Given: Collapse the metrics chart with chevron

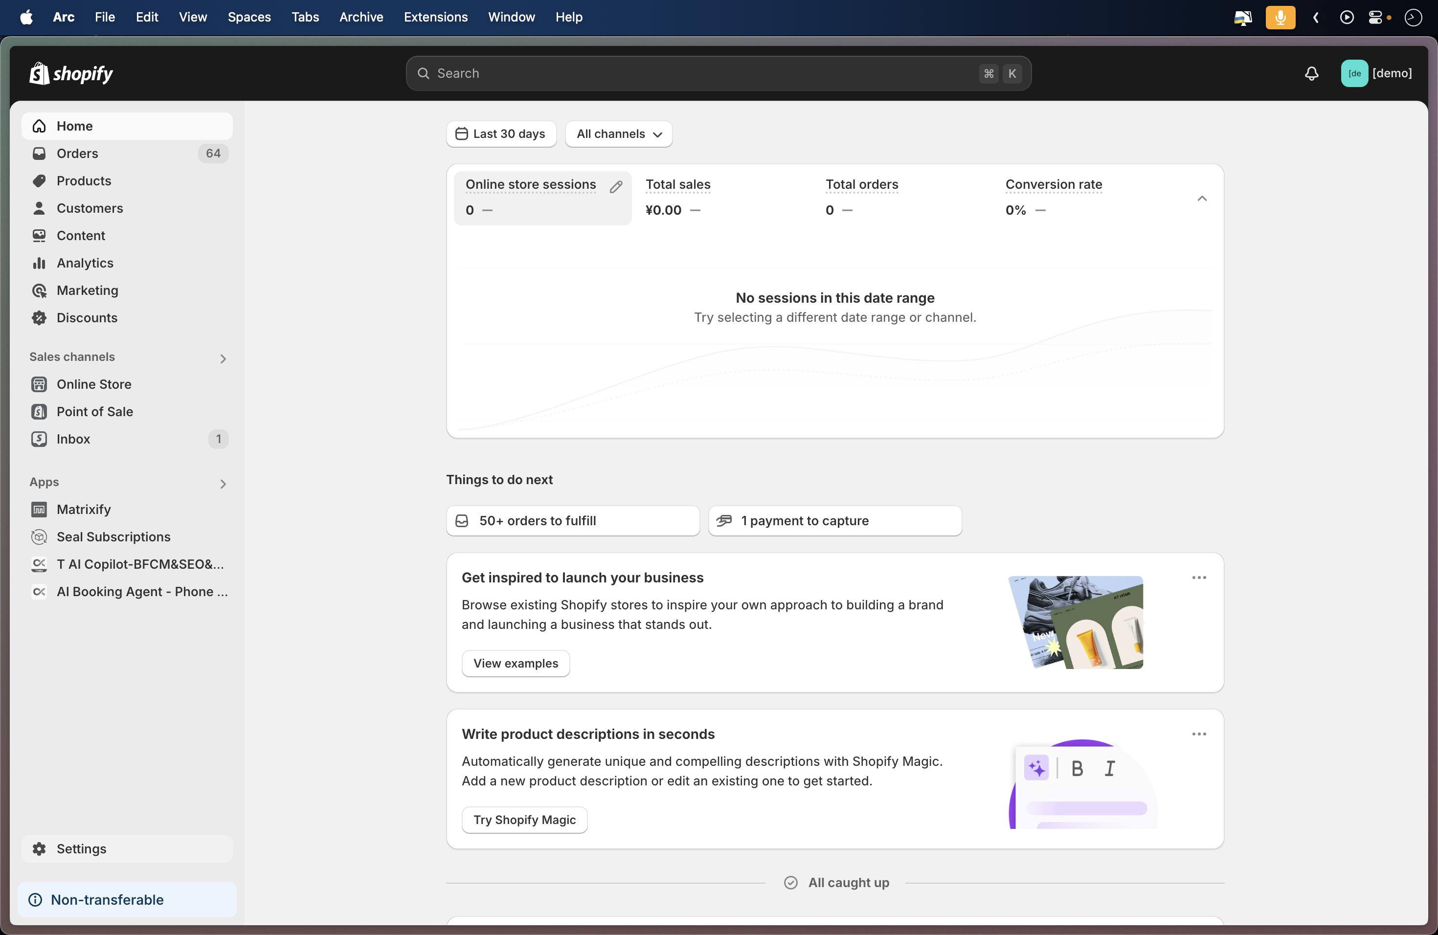Looking at the screenshot, I should [1202, 198].
